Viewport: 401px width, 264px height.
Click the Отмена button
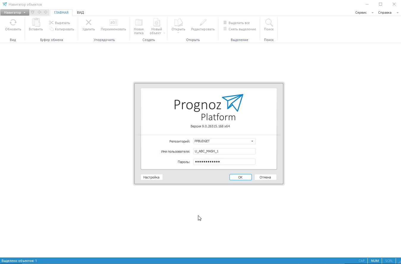[x=265, y=177]
